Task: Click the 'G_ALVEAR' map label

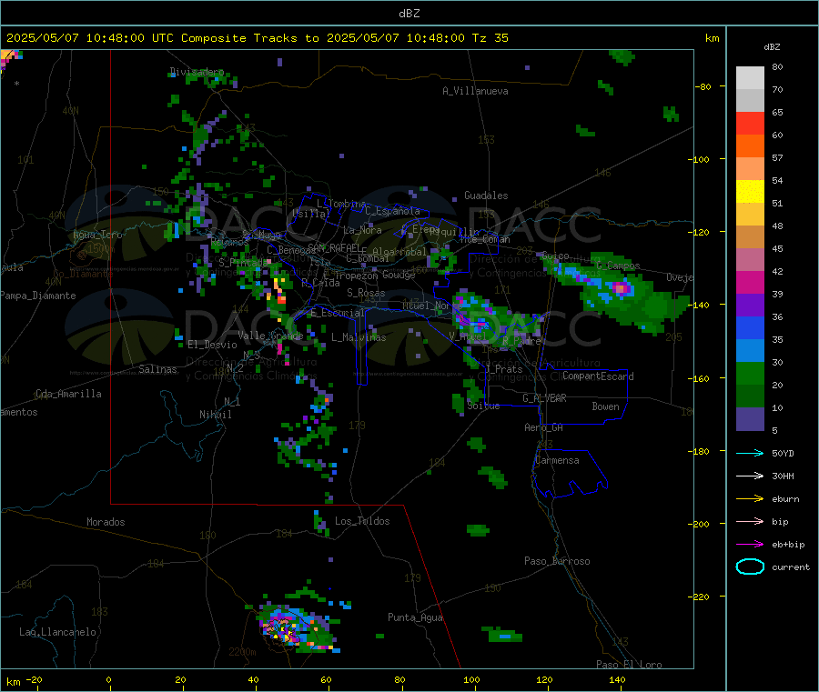Action: click(544, 398)
